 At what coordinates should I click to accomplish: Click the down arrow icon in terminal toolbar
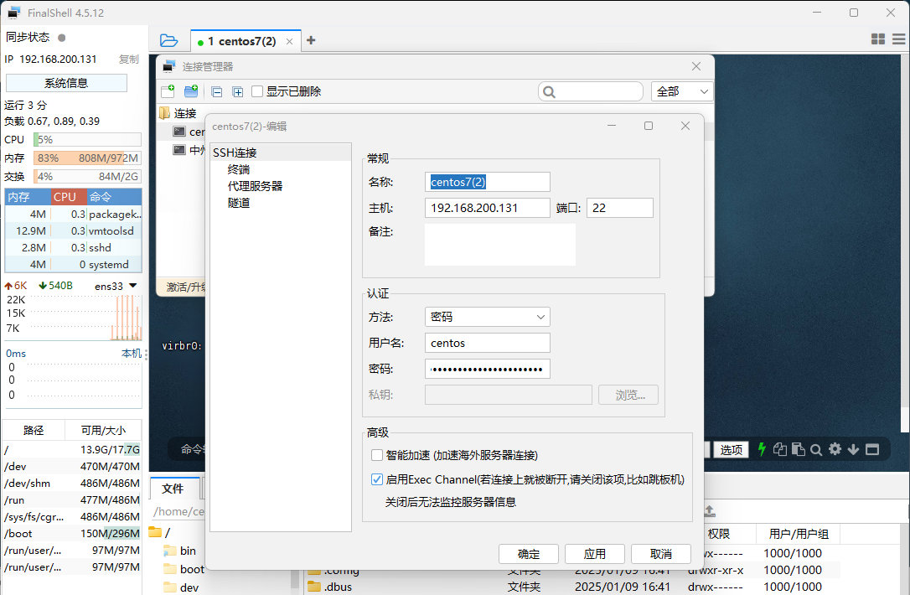tap(853, 449)
